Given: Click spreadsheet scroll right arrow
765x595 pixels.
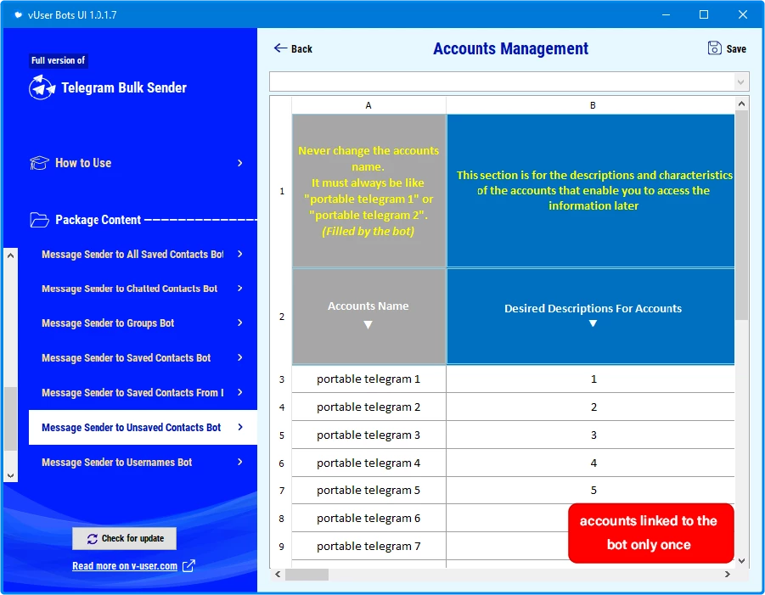Looking at the screenshot, I should pos(728,575).
